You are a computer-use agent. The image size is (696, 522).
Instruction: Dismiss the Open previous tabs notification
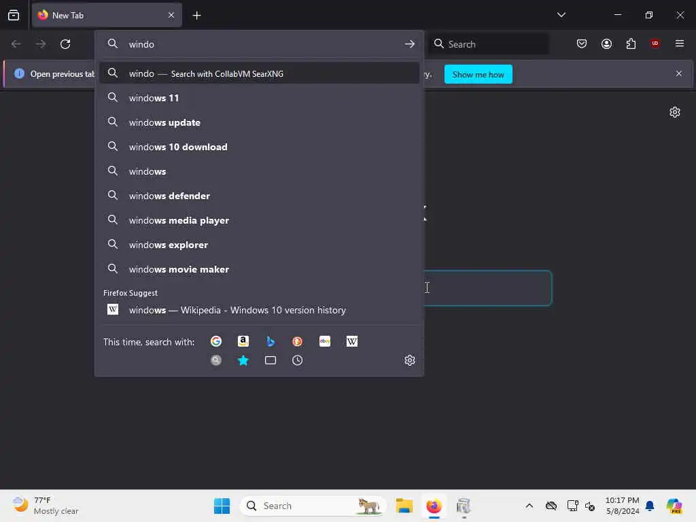tap(679, 73)
